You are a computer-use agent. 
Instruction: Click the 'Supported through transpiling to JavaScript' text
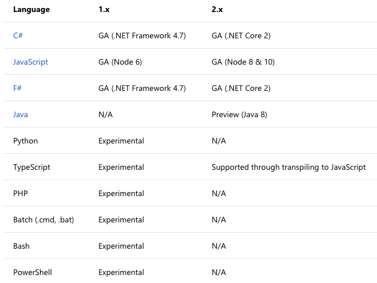288,167
